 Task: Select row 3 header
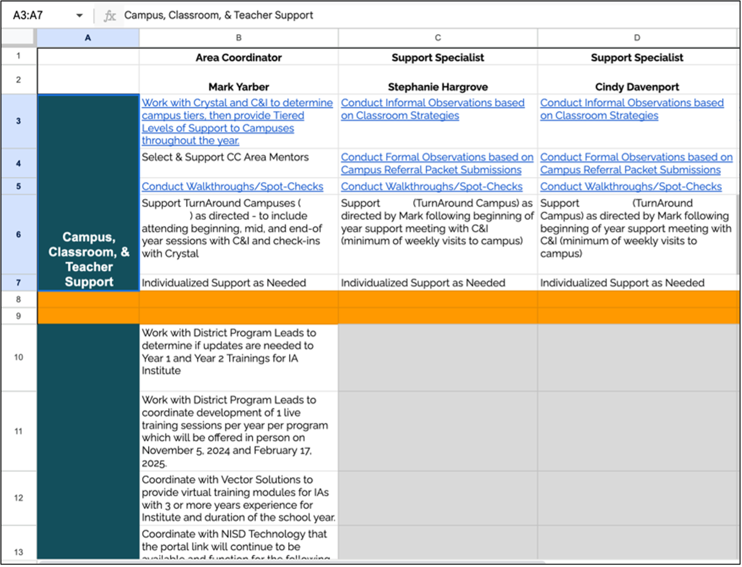click(x=18, y=121)
